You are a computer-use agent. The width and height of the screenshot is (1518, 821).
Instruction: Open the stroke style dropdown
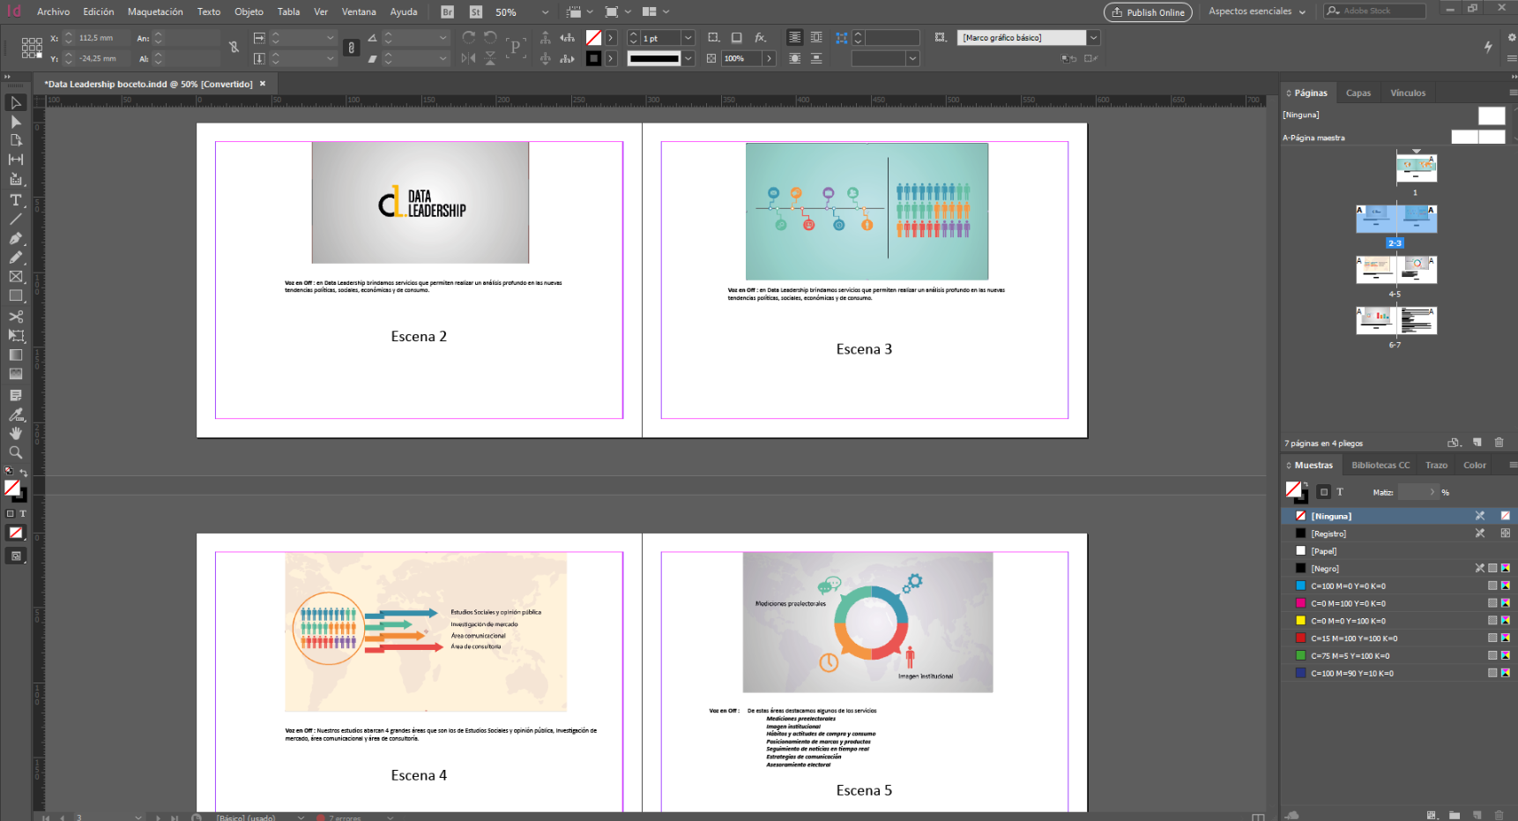688,58
